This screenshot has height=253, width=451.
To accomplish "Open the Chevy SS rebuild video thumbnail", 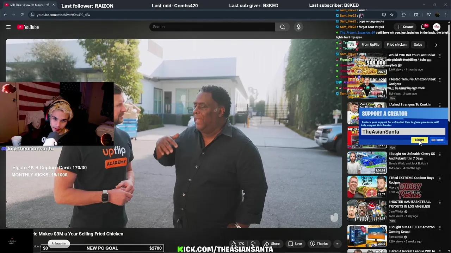I will pos(367,163).
